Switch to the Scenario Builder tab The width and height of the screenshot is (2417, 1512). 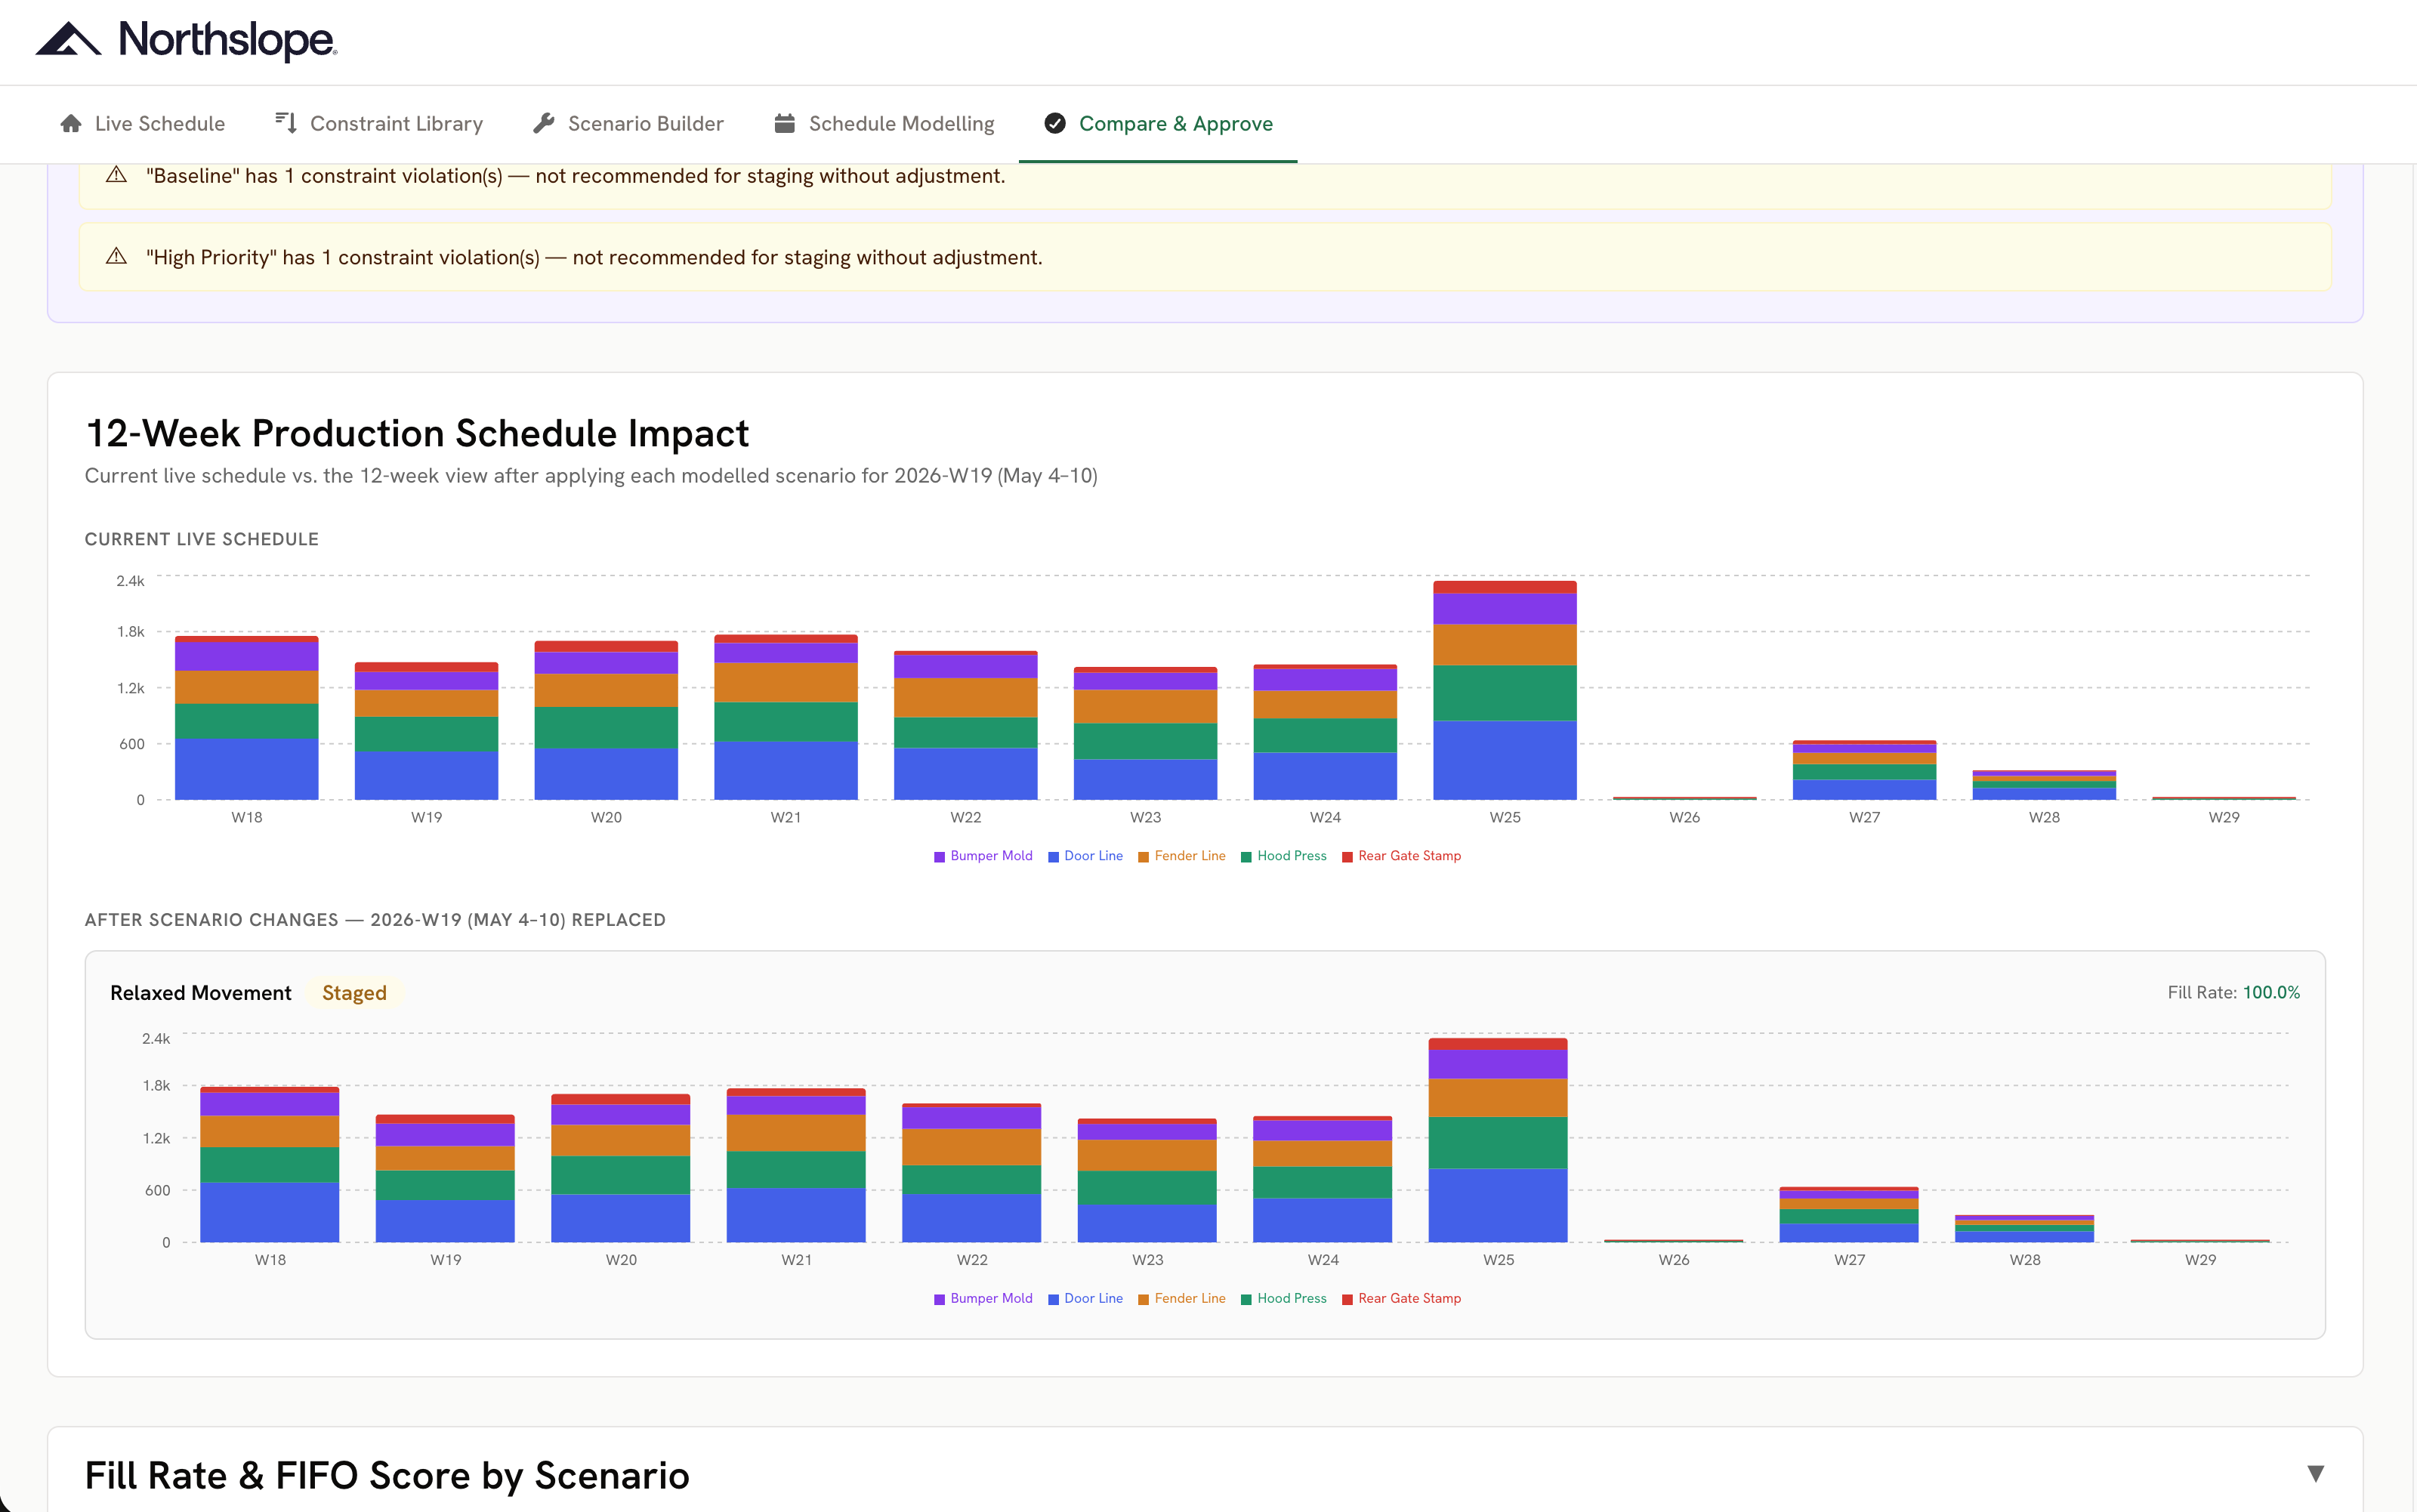(x=628, y=124)
